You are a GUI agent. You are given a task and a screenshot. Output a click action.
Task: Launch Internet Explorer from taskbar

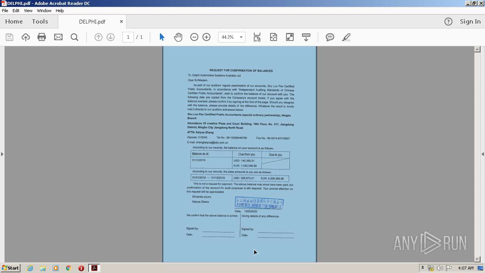click(30, 268)
